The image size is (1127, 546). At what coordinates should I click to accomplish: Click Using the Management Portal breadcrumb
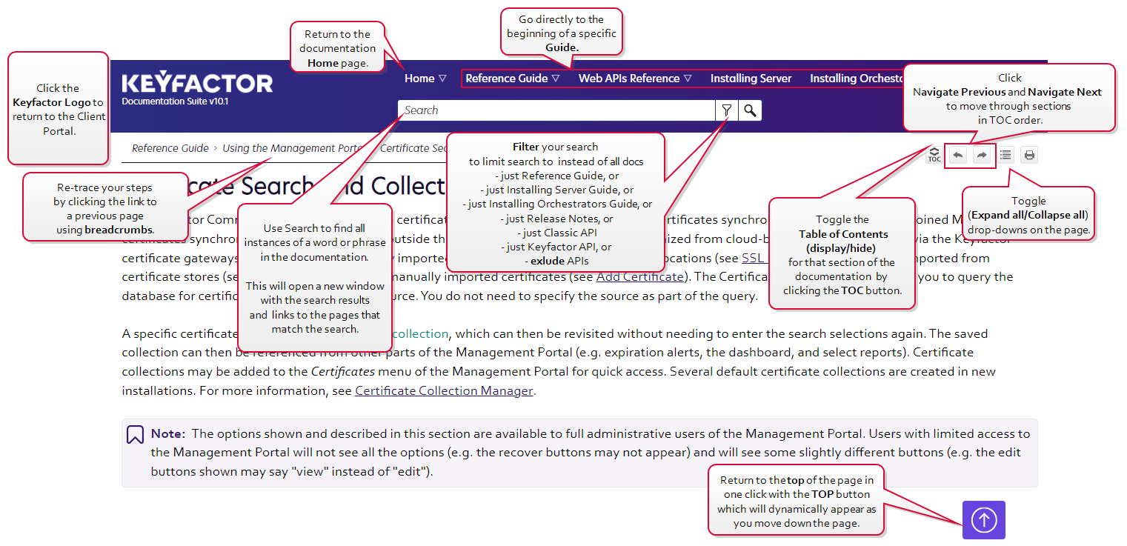[x=292, y=148]
